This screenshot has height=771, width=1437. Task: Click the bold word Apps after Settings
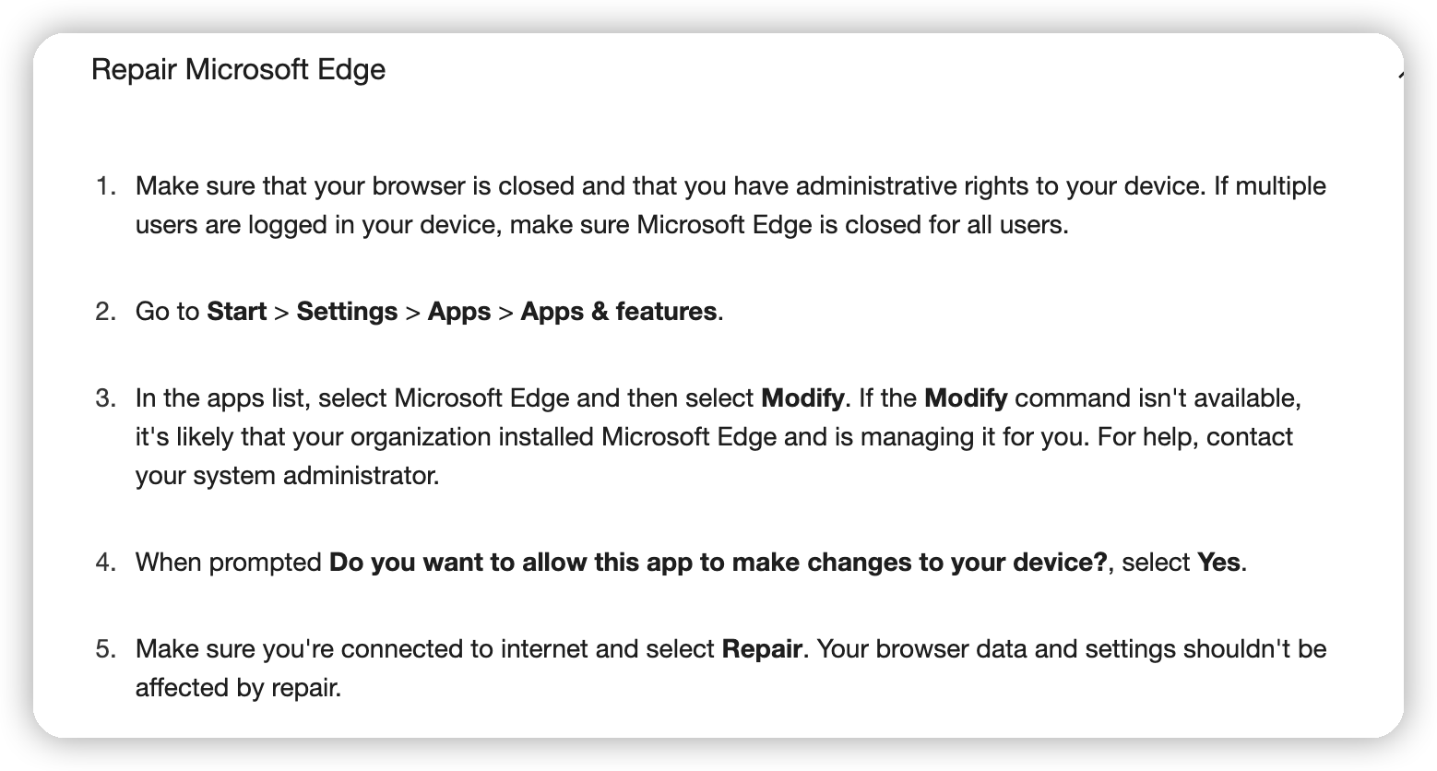[459, 312]
